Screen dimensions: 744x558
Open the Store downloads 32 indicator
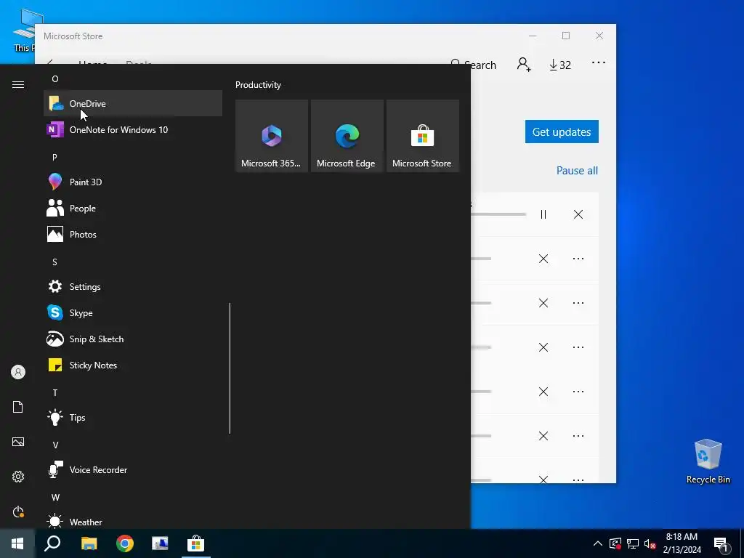pyautogui.click(x=560, y=65)
